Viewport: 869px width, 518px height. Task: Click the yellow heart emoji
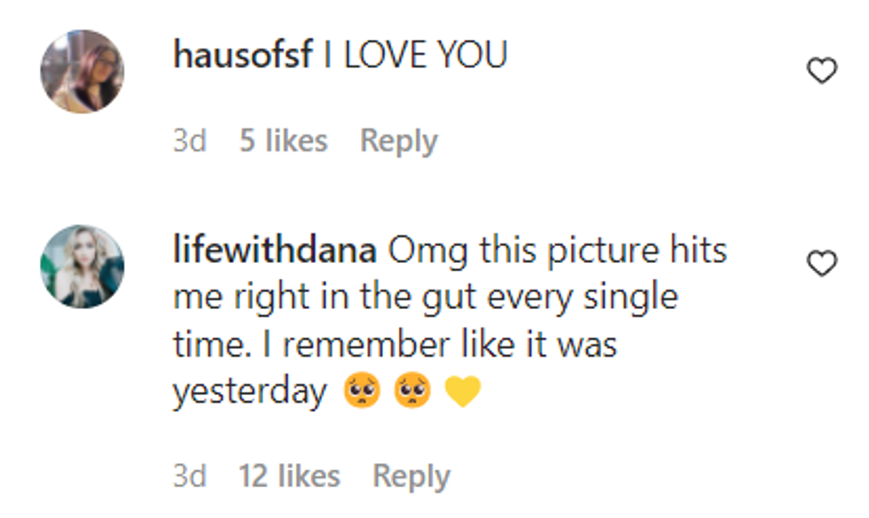tap(462, 392)
